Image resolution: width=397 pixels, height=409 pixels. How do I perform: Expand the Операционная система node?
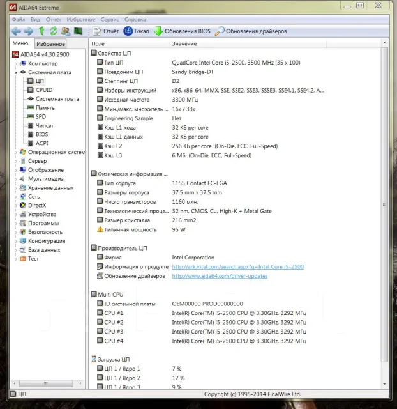point(15,152)
